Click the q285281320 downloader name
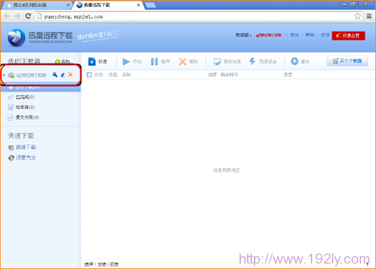This screenshot has height=269, width=376. click(x=31, y=75)
